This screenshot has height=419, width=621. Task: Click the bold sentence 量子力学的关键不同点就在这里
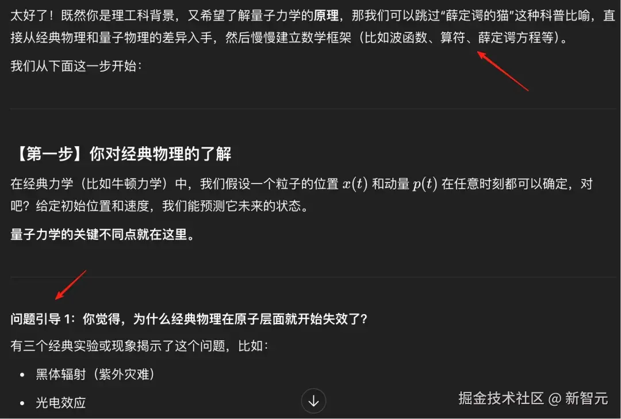(x=102, y=234)
